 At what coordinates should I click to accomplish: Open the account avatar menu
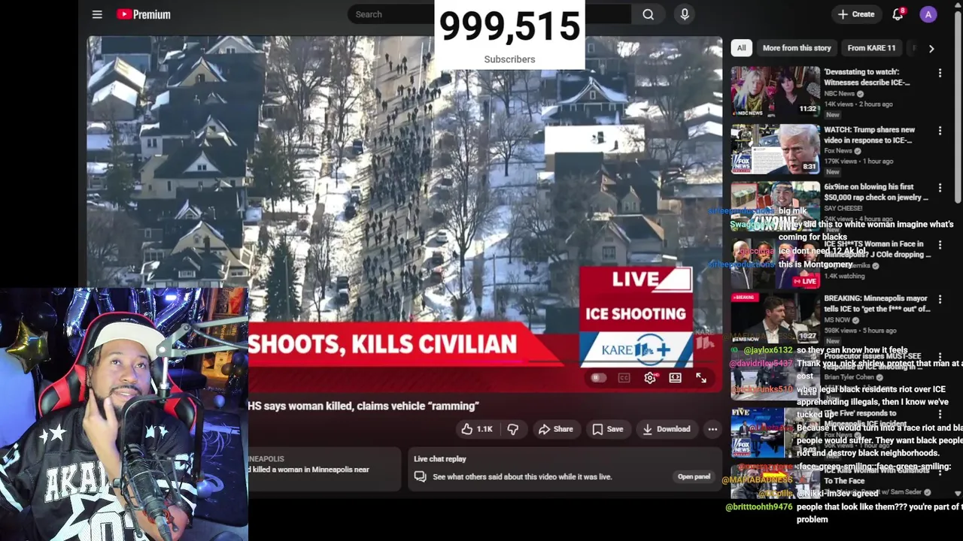(x=928, y=14)
